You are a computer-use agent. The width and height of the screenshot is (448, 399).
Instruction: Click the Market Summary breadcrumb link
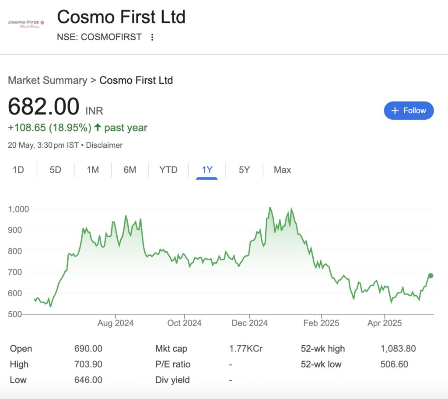[x=47, y=80]
